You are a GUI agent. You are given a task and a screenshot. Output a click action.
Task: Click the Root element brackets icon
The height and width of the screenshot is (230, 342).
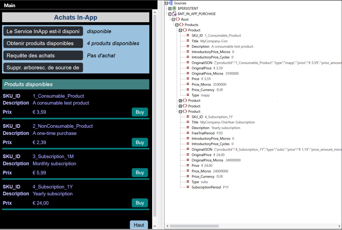(178, 19)
